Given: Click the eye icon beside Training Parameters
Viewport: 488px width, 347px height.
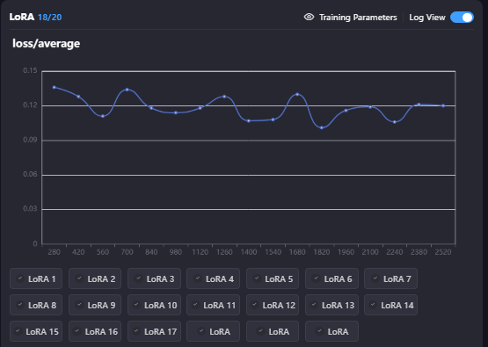Looking at the screenshot, I should point(309,17).
